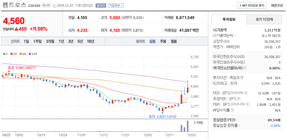Viewport: 287px width, 139px height.
Task: Click the help icon next to PBR BPS (2024.09)
Action: 248,104
